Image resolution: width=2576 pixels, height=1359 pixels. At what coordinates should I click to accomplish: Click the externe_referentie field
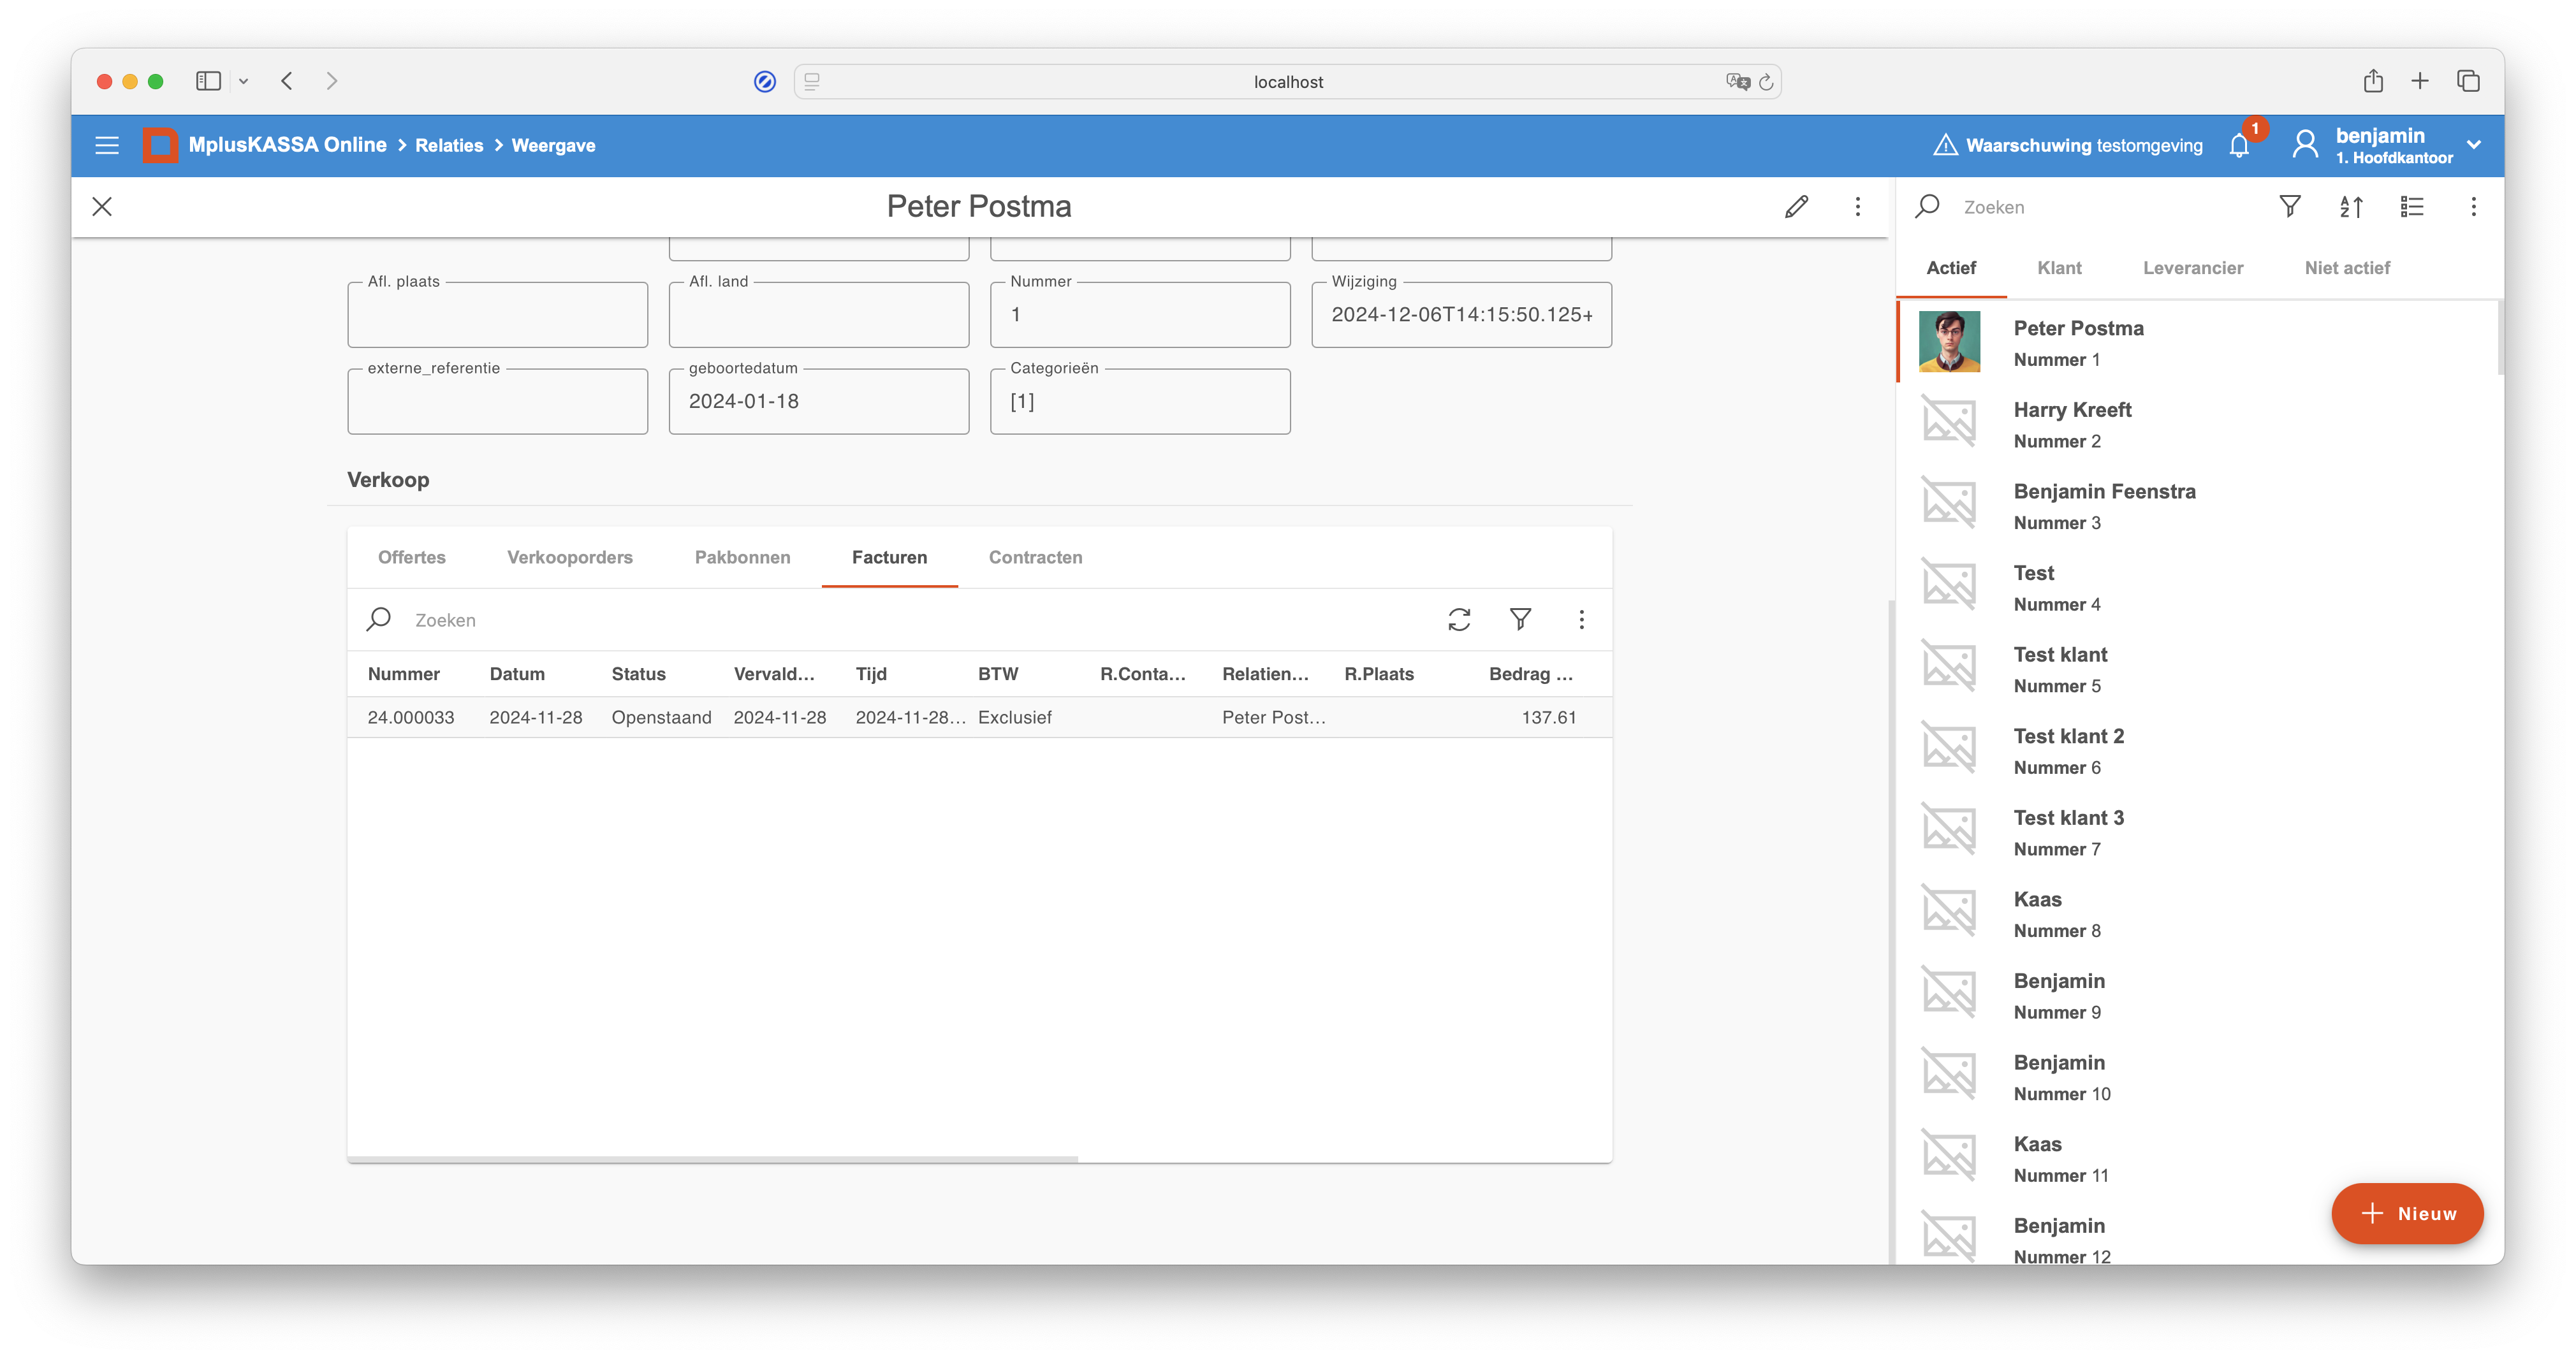(498, 401)
